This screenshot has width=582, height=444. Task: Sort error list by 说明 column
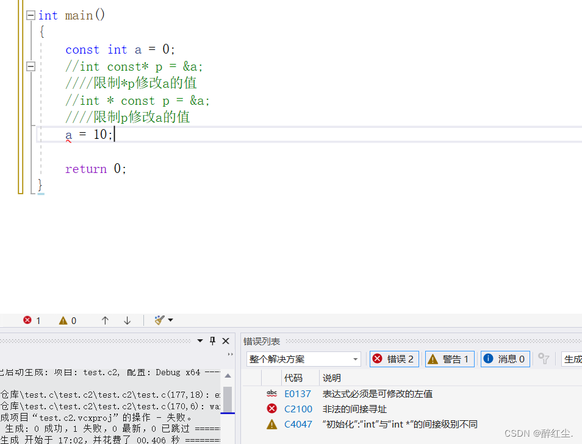(x=331, y=378)
